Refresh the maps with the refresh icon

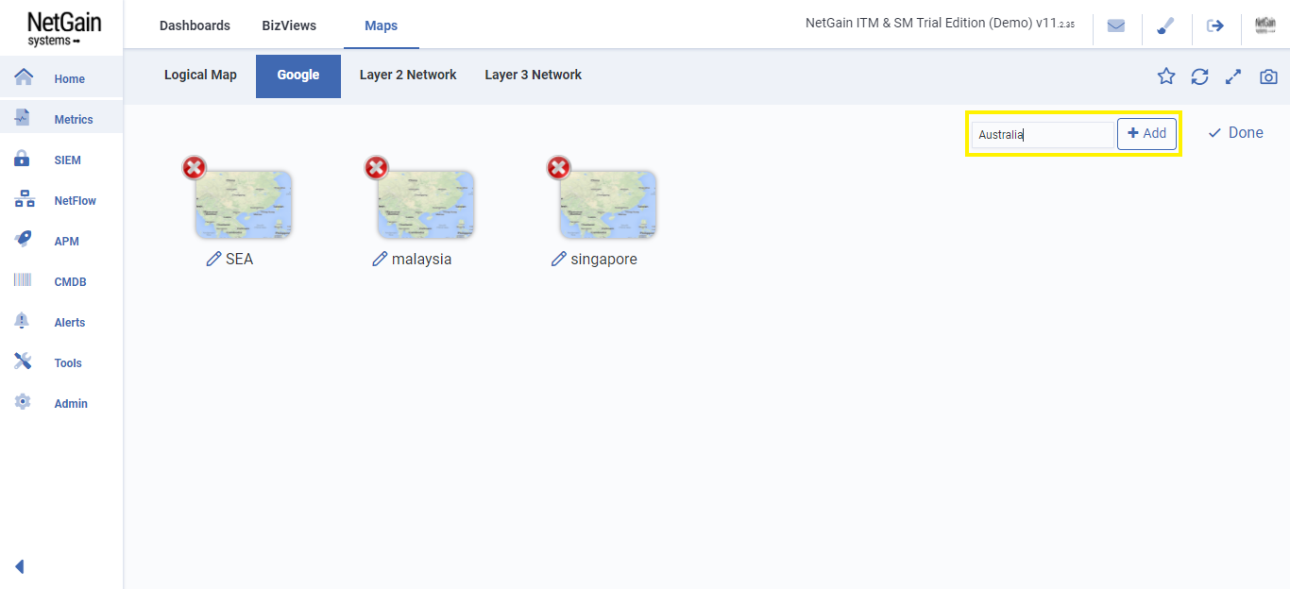[x=1199, y=76]
